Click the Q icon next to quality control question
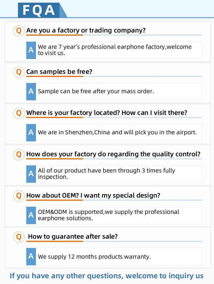Viewport: 214px width, 284px height. (19, 154)
